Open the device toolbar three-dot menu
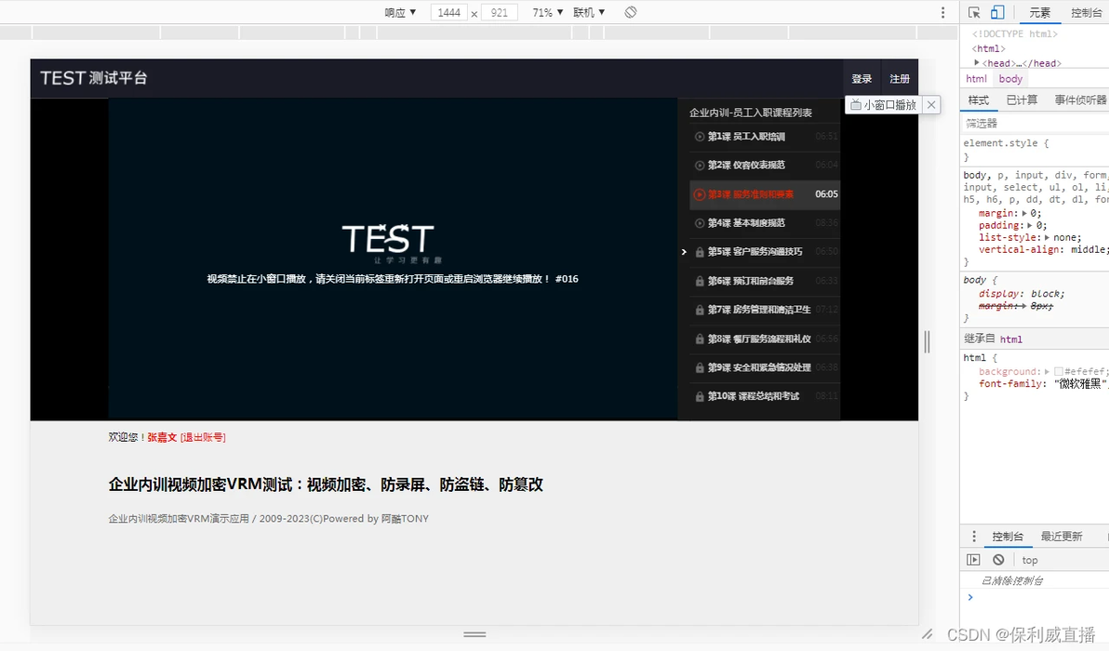 (x=942, y=12)
